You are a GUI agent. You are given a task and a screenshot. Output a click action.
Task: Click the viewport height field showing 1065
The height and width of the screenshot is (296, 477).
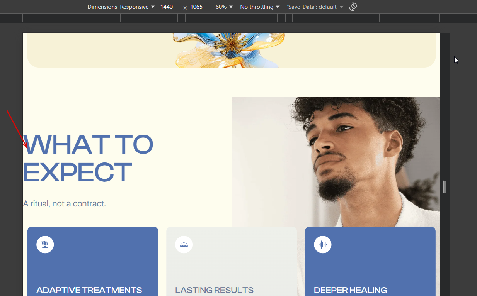196,7
